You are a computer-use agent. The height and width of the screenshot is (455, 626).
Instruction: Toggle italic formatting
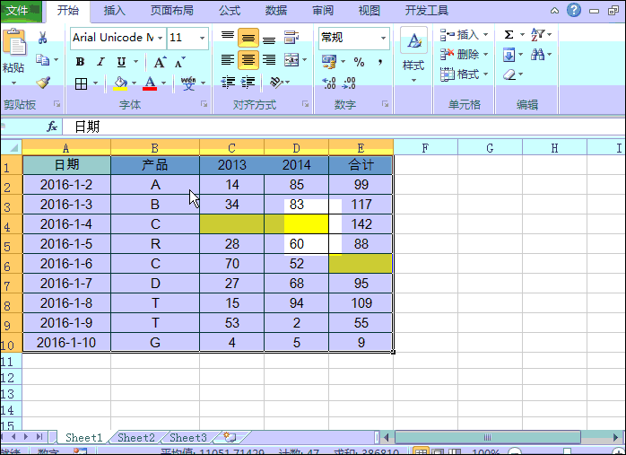[x=100, y=62]
